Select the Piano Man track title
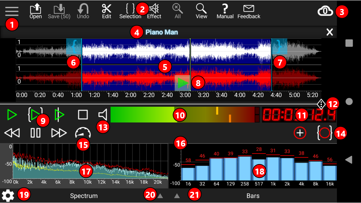Image resolution: width=361 pixels, height=203 pixels. pos(162,32)
